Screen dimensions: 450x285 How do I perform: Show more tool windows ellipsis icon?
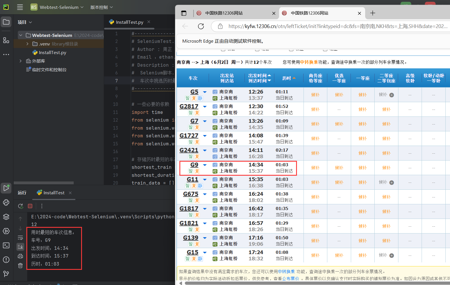click(6, 54)
